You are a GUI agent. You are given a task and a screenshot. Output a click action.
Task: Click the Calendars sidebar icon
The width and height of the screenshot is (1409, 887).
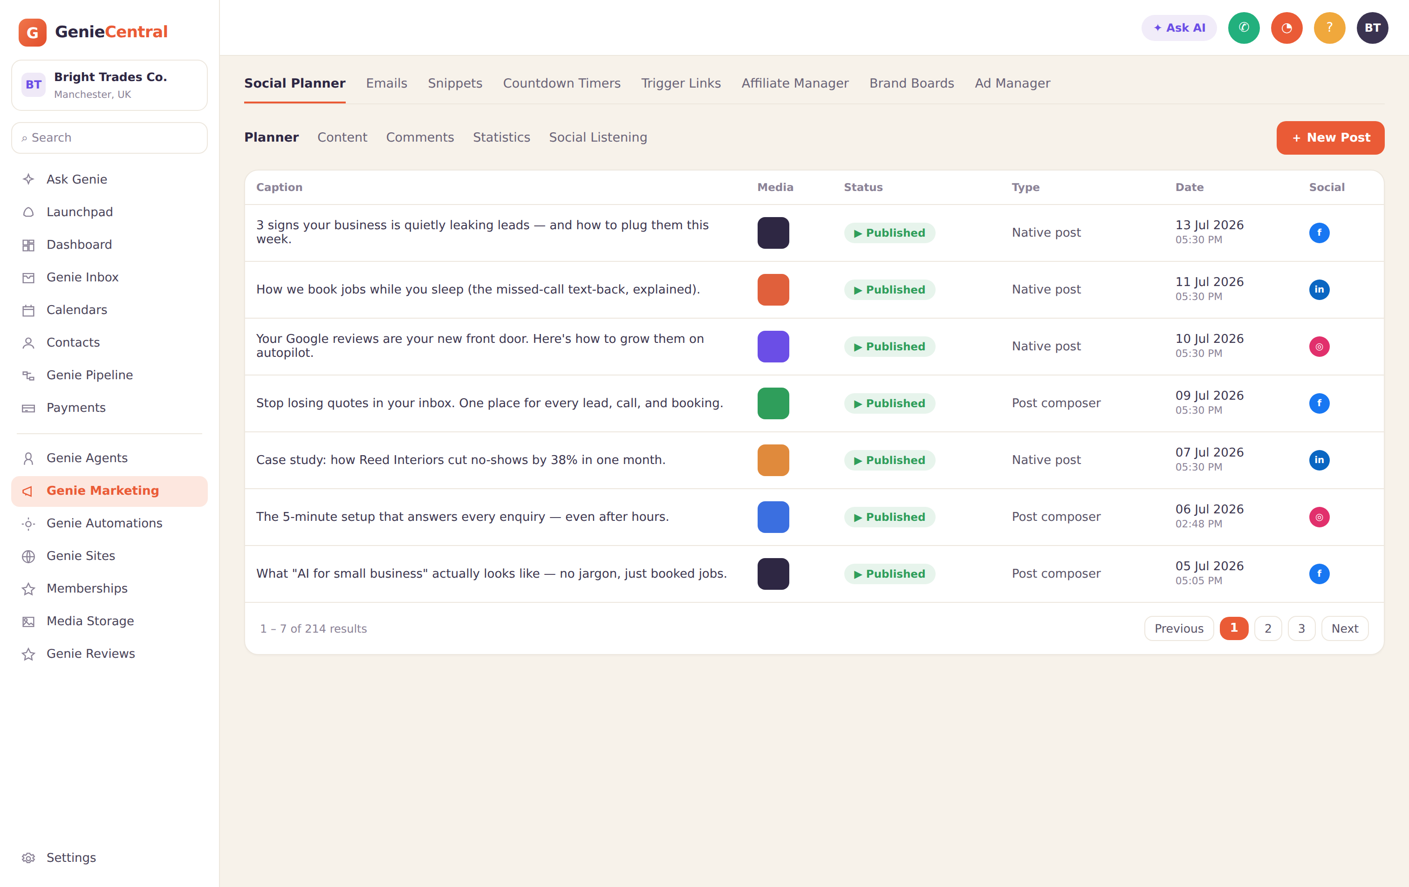coord(28,310)
